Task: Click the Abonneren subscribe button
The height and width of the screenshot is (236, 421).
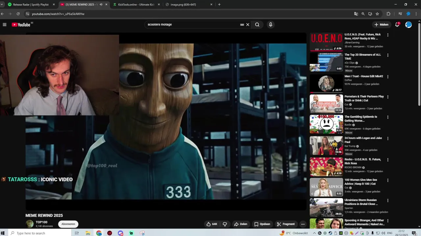Action: (68, 224)
